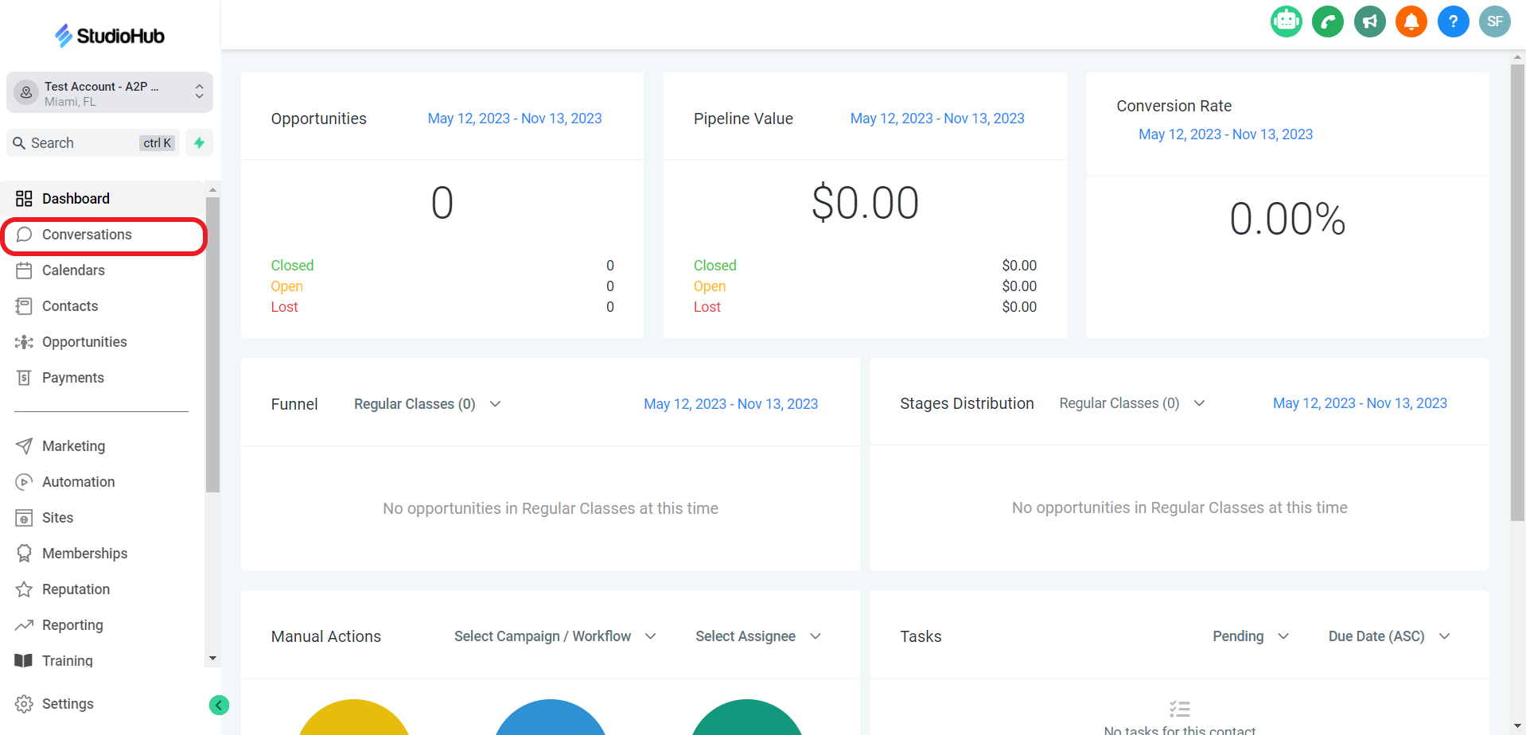Open the orange notifications bell
Image resolution: width=1526 pixels, height=735 pixels.
[x=1411, y=21]
